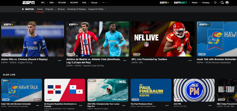Play the Hawk Talk thumbnail in Also Live
237x111 pixels.
21,90
